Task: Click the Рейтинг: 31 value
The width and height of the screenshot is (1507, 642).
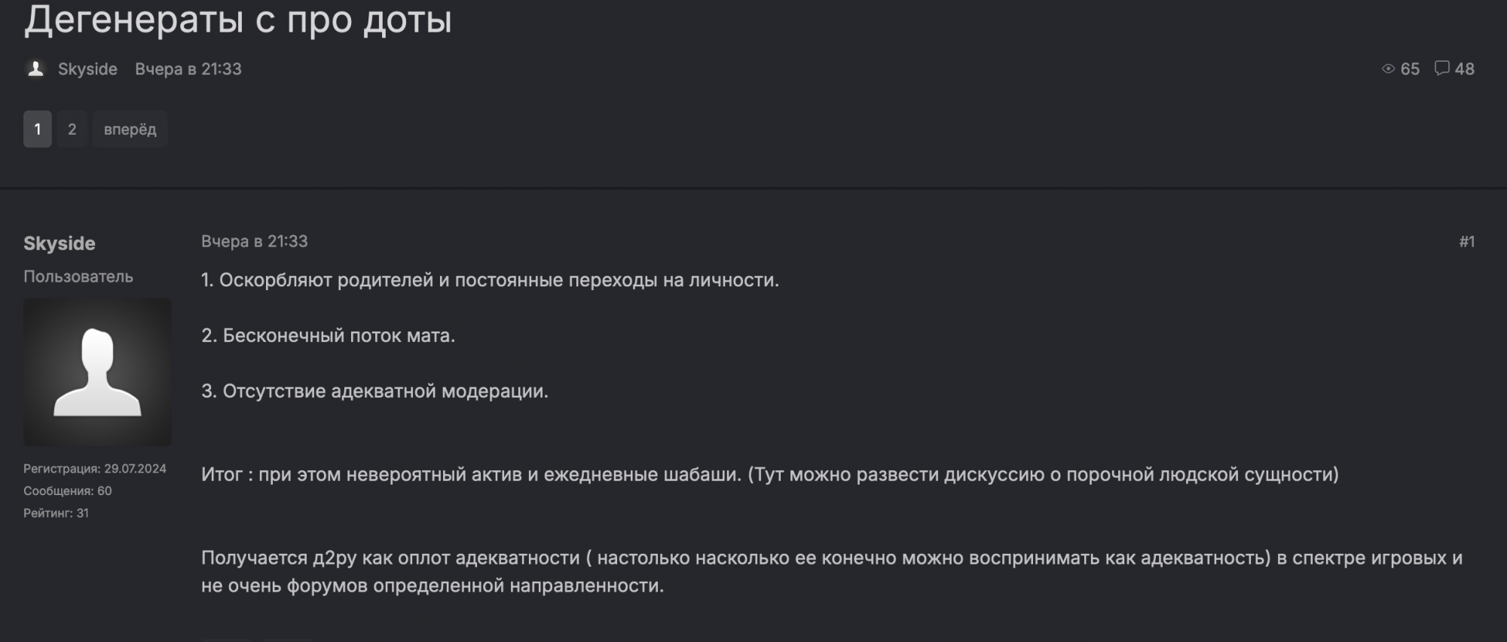Action: click(56, 512)
